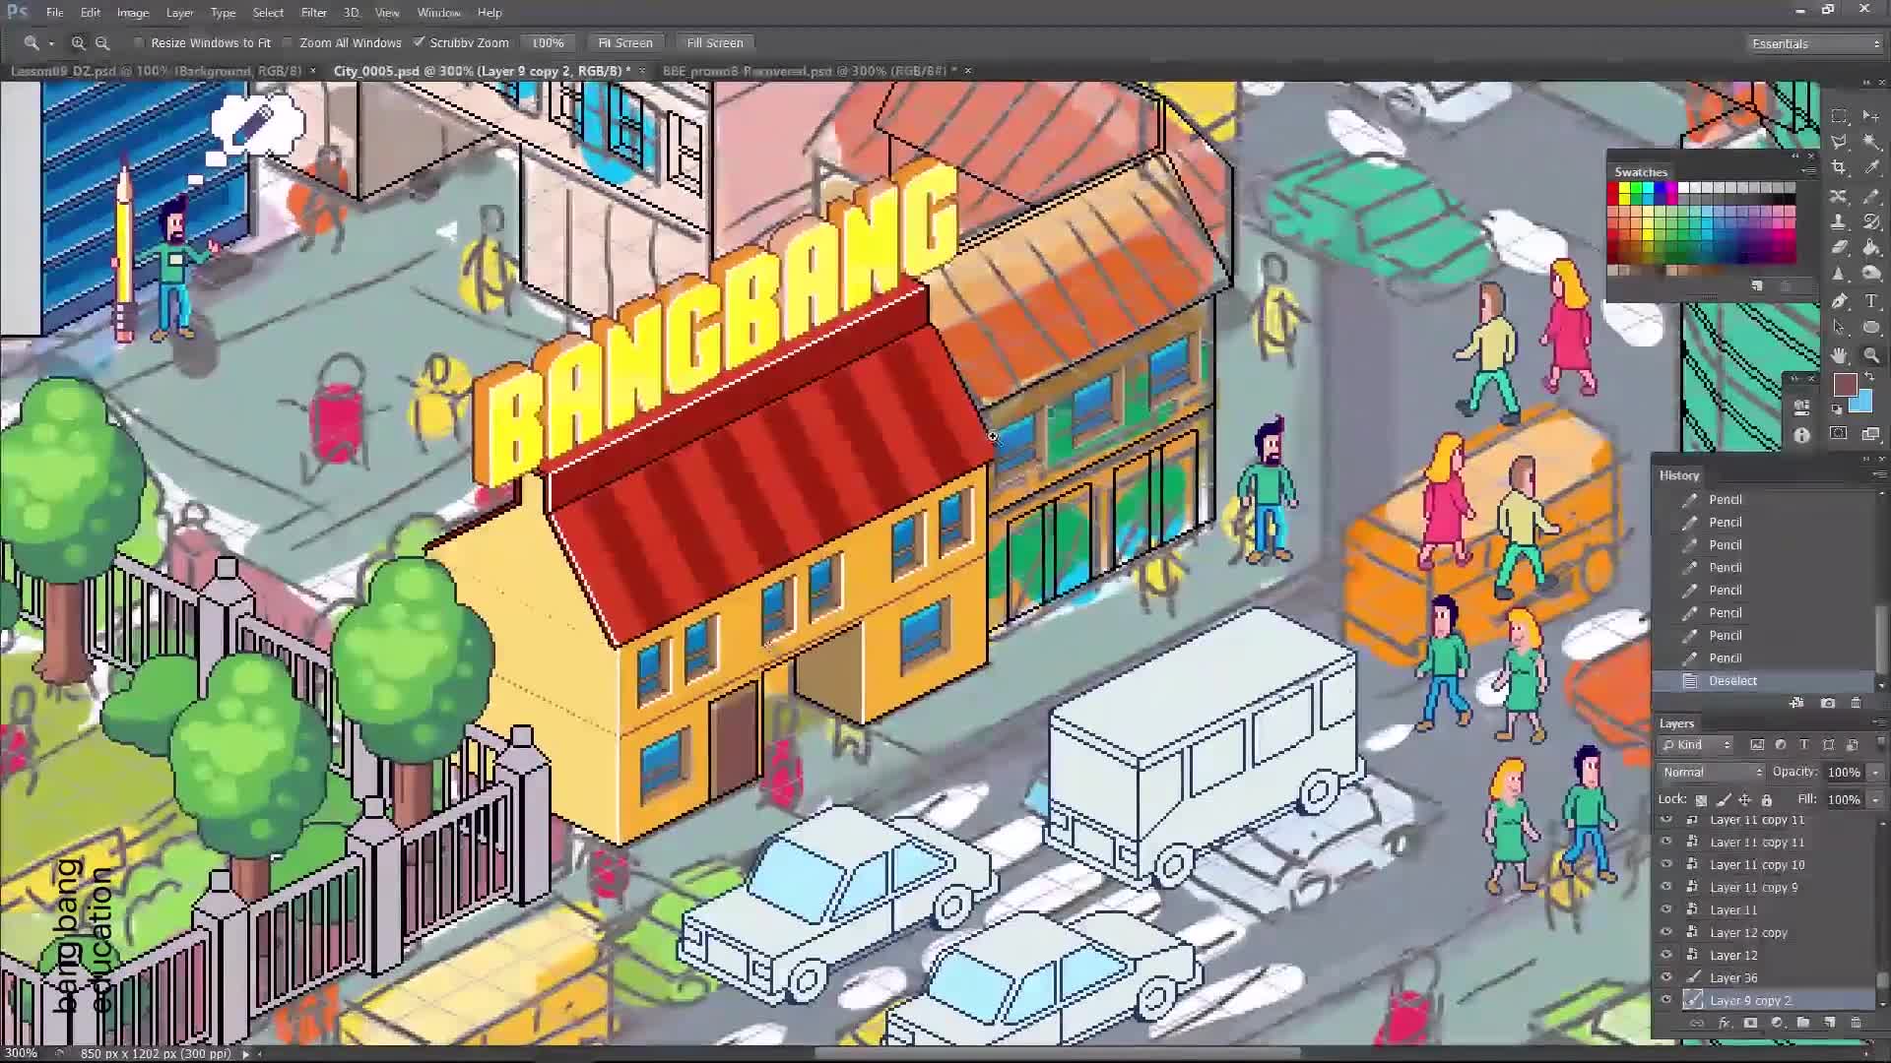Select the Horizontal Type tool
Viewport: 1891px width, 1063px height.
tap(1871, 301)
